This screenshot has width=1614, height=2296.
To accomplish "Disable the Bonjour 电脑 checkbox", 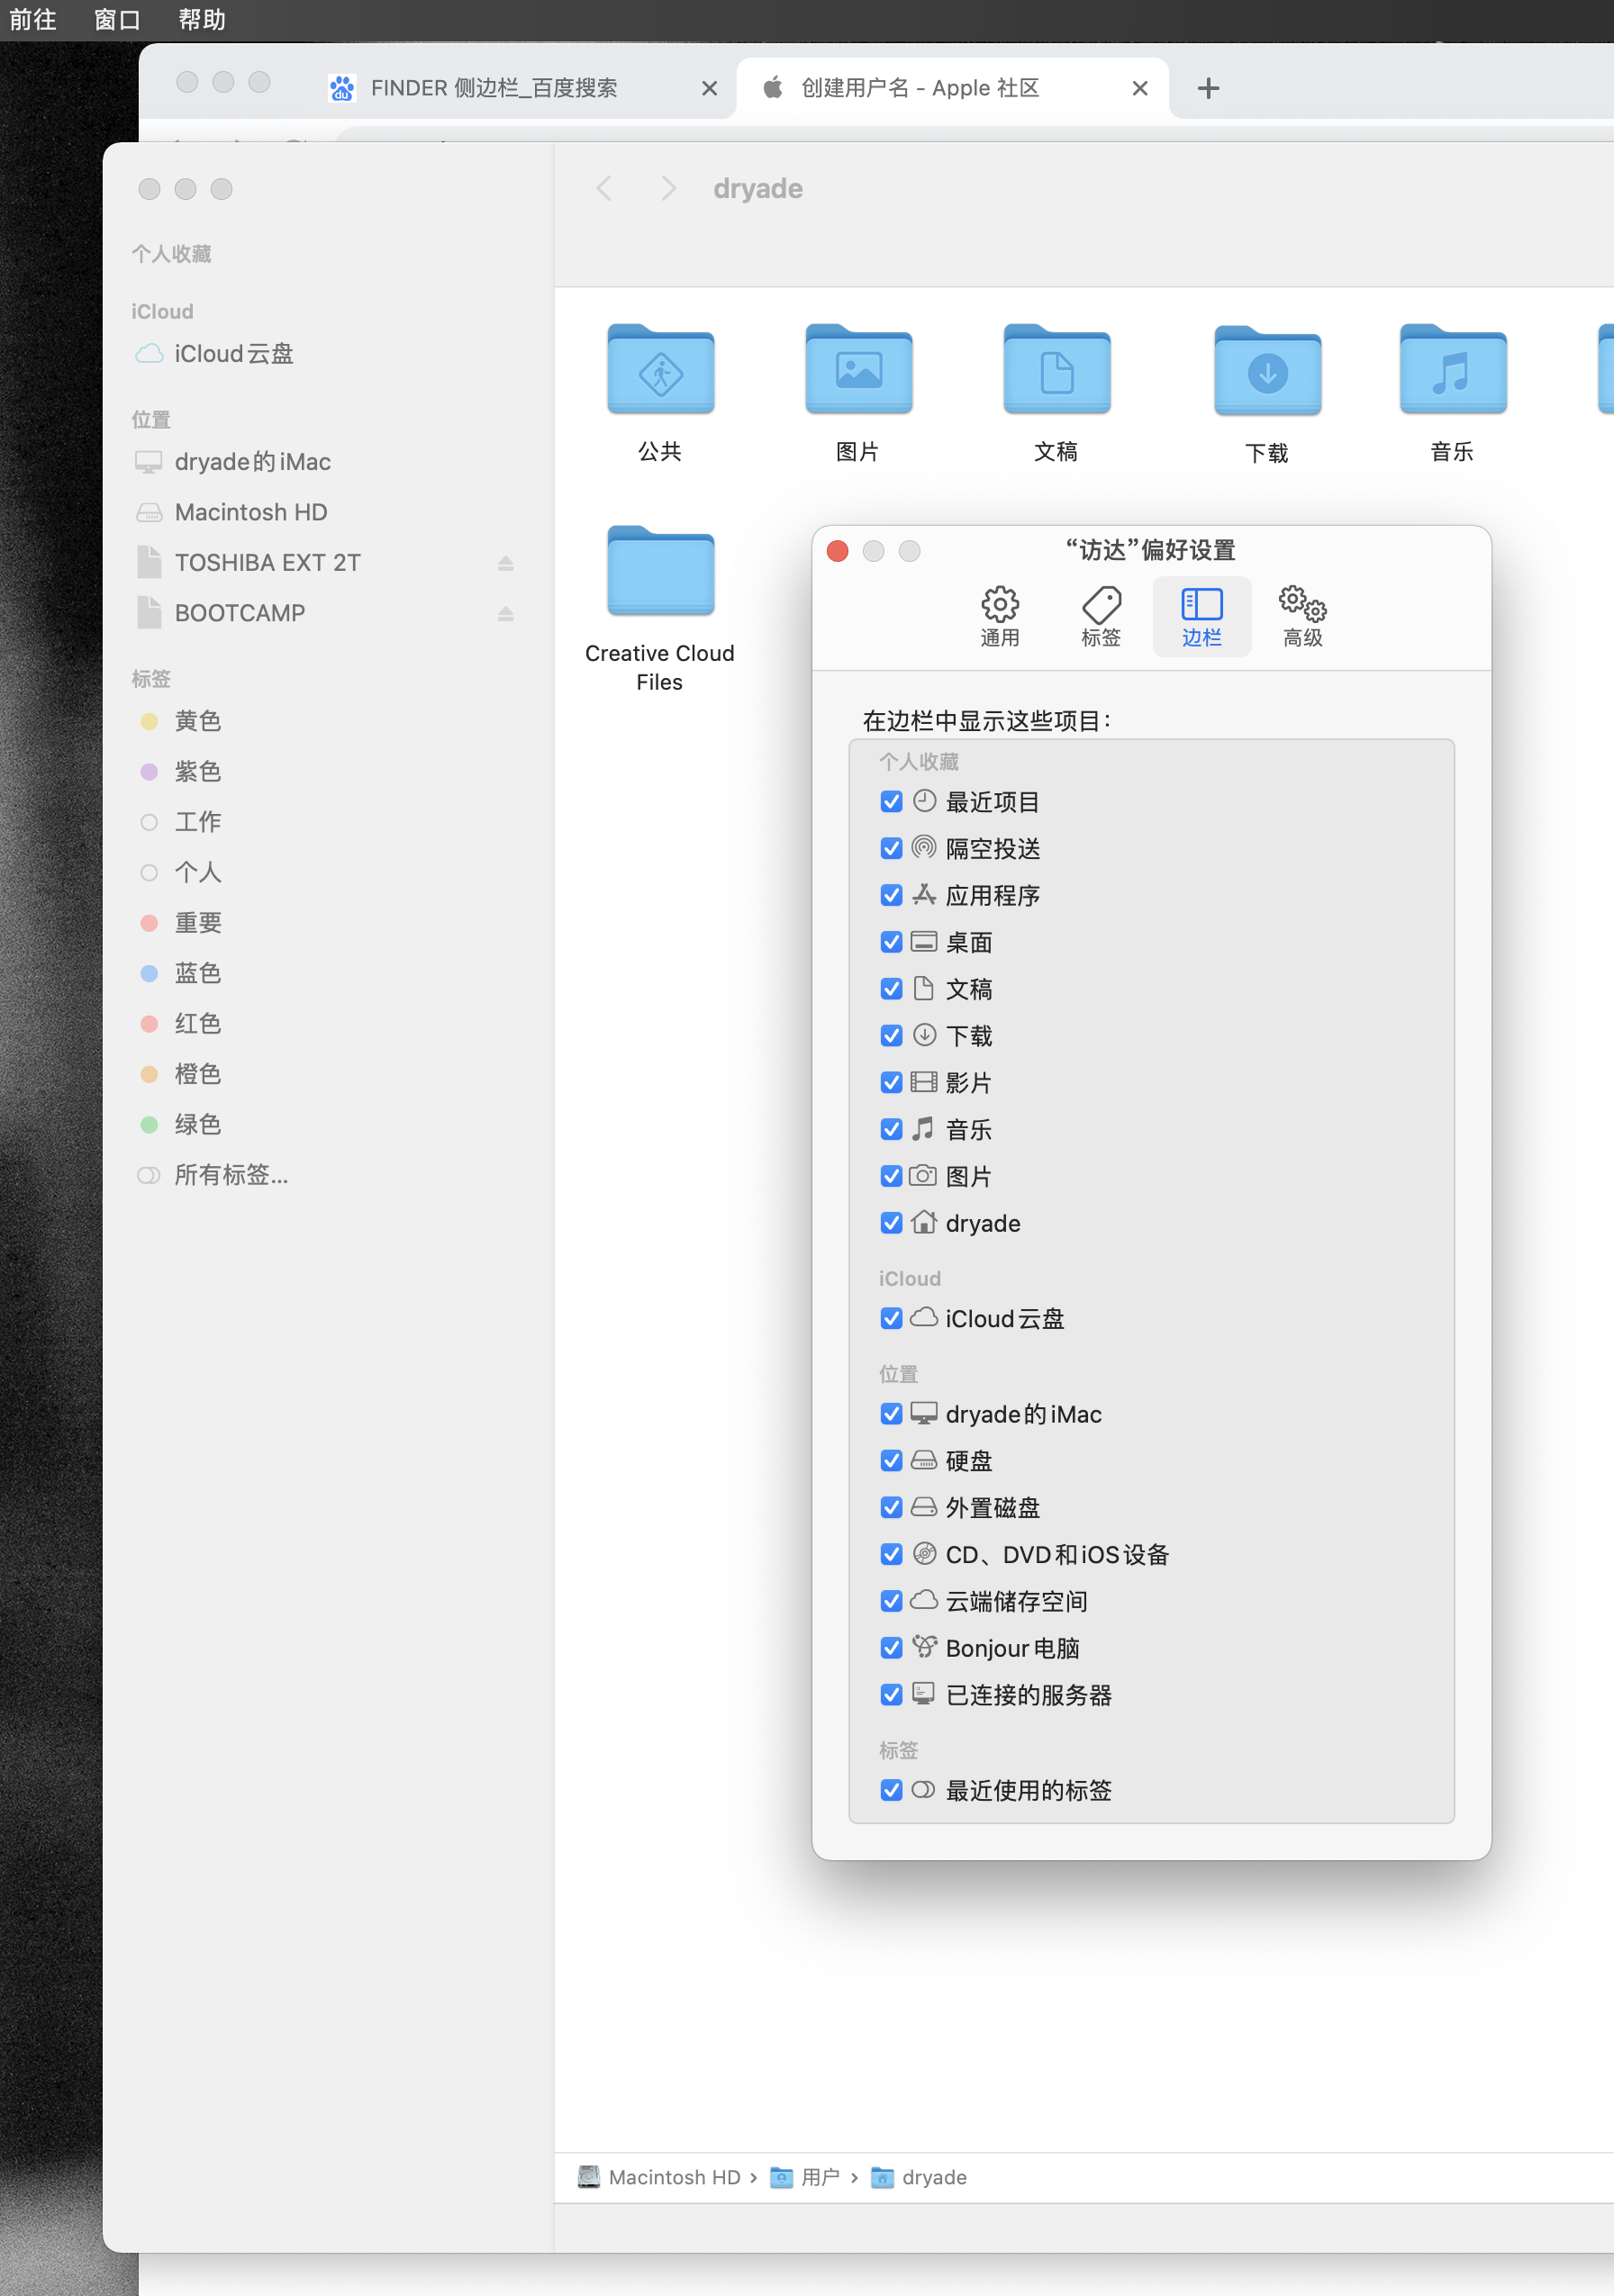I will coord(891,1648).
